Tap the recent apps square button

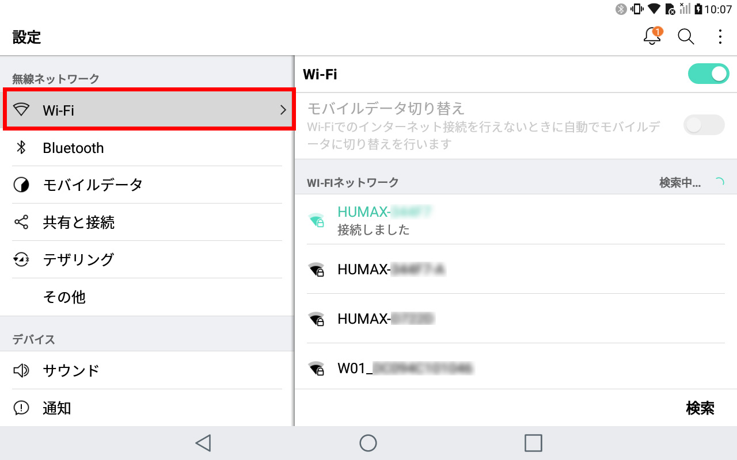(534, 443)
